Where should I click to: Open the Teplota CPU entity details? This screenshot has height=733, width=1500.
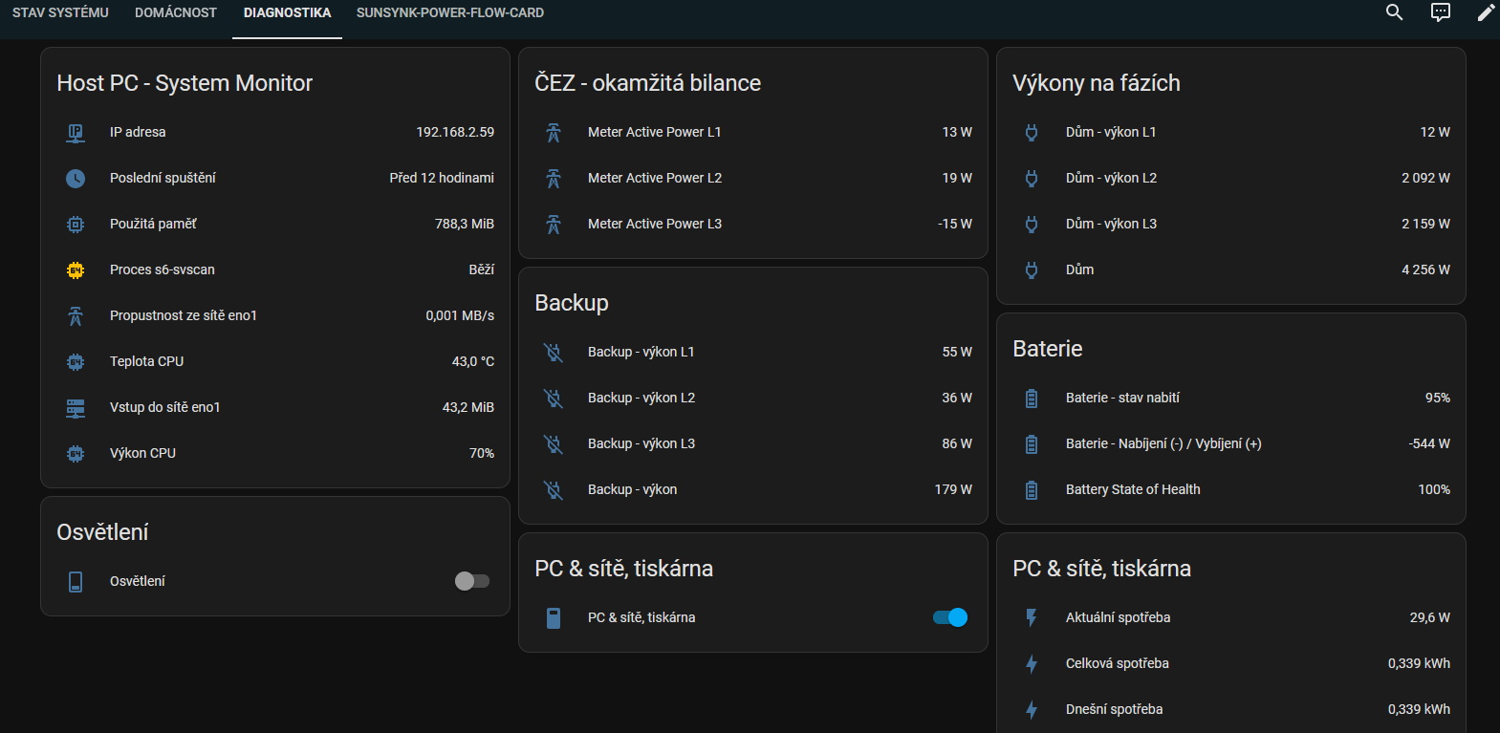[x=146, y=361]
